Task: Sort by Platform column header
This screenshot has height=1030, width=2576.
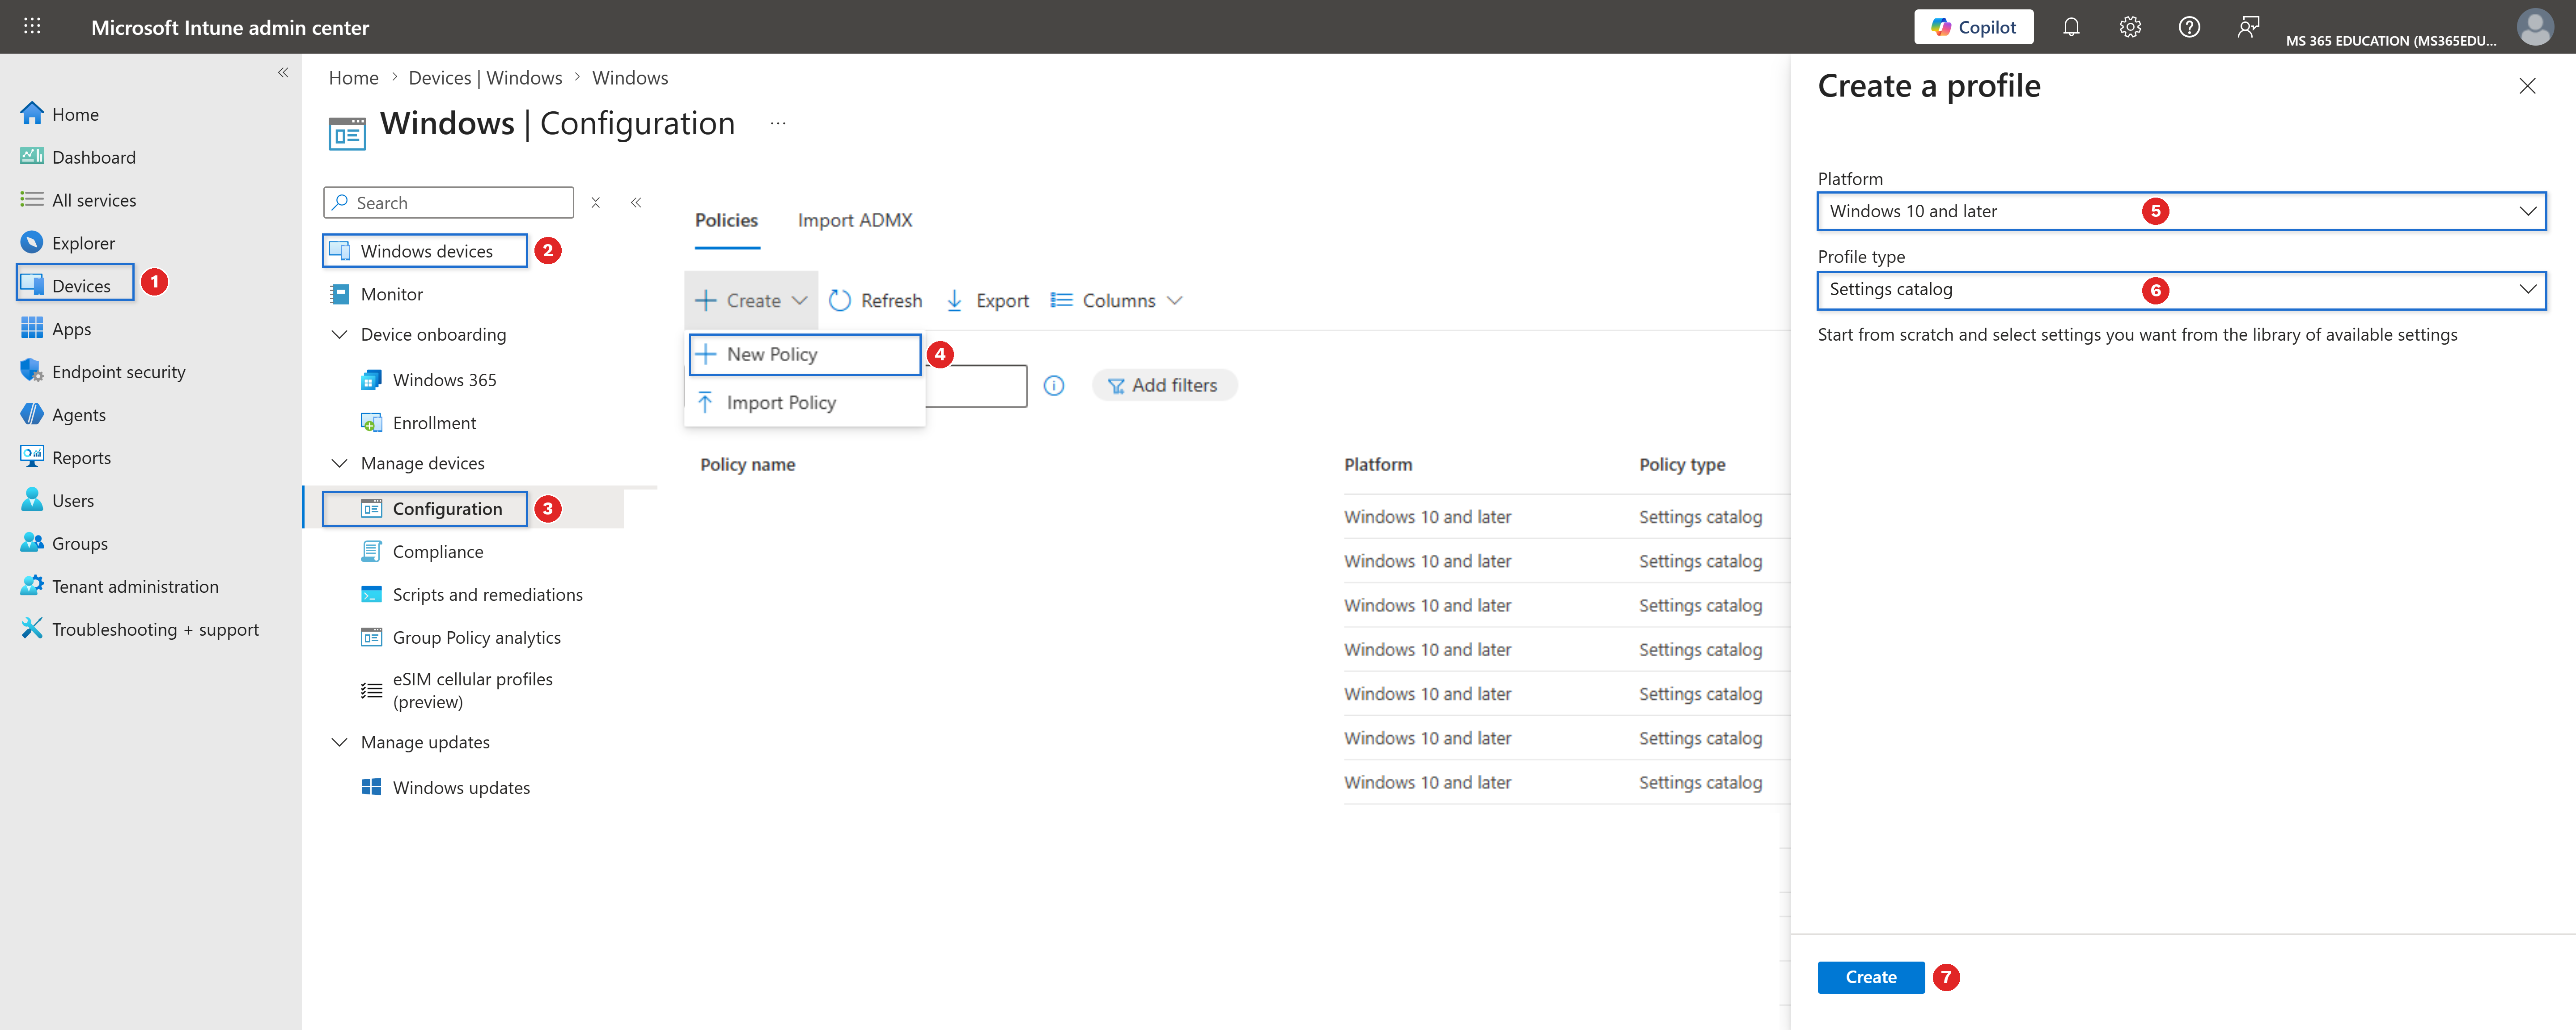Action: click(x=1378, y=464)
